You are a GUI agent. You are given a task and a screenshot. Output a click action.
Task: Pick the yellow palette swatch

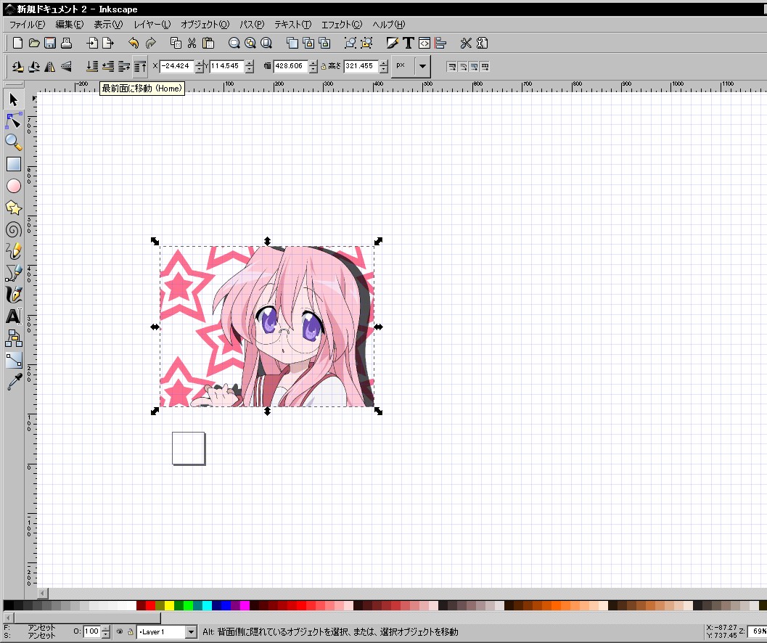click(169, 605)
